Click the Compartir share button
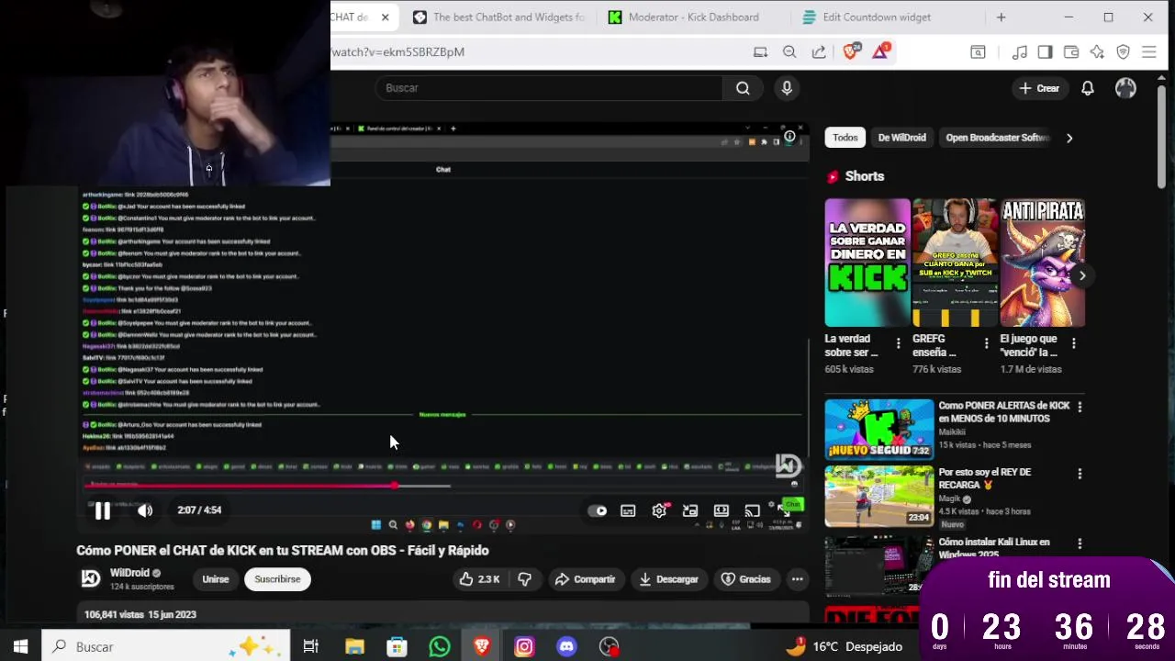 coord(585,579)
